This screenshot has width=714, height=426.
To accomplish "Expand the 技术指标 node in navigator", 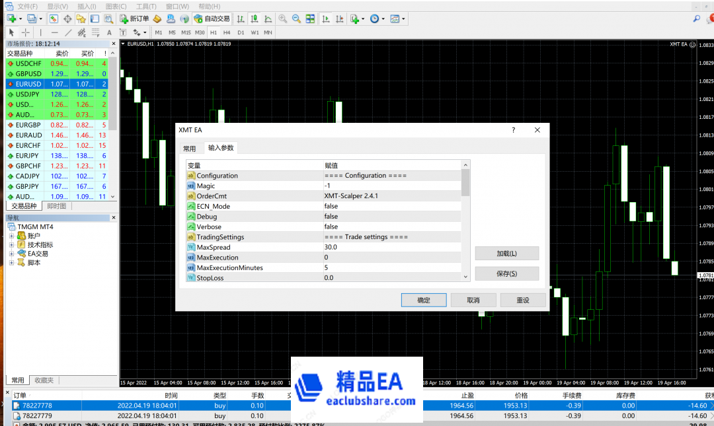I will click(11, 245).
